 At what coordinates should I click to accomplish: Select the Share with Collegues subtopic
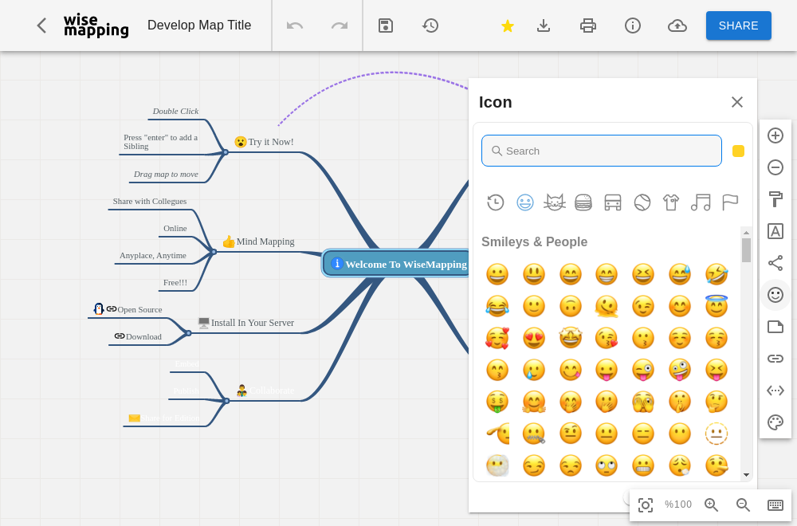pyautogui.click(x=150, y=202)
